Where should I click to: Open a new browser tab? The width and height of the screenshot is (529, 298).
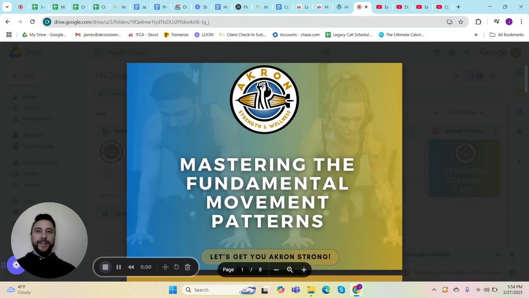point(458,7)
